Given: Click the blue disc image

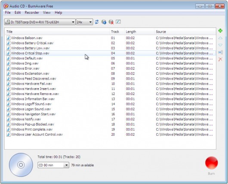Looking at the screenshot, I should pyautogui.click(x=21, y=165).
